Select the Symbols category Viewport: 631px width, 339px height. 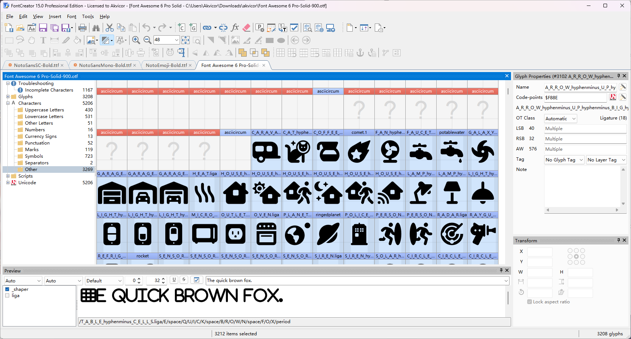(34, 156)
